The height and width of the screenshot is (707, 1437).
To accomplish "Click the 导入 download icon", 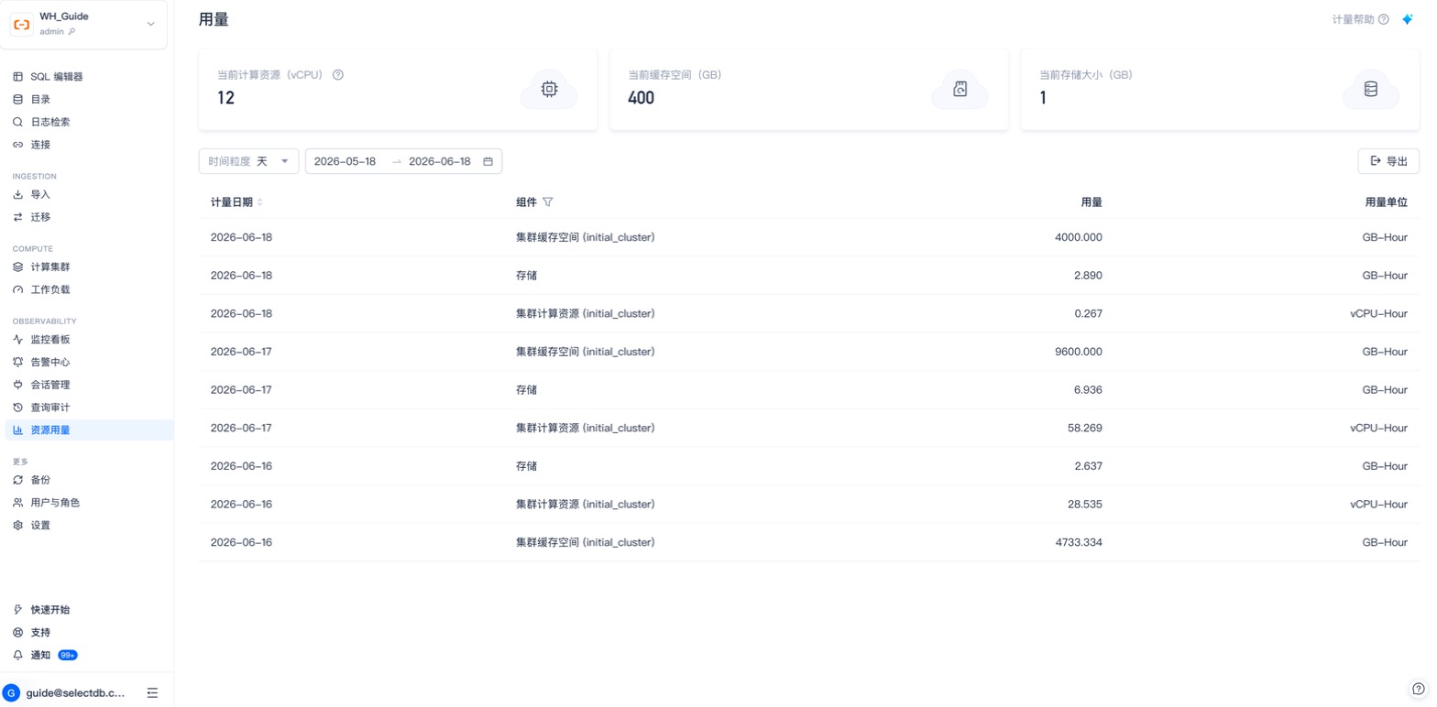I will [17, 194].
